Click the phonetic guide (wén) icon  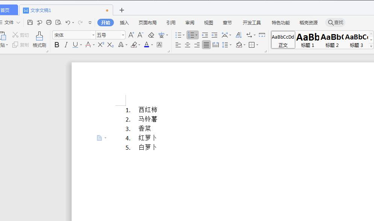(162, 35)
